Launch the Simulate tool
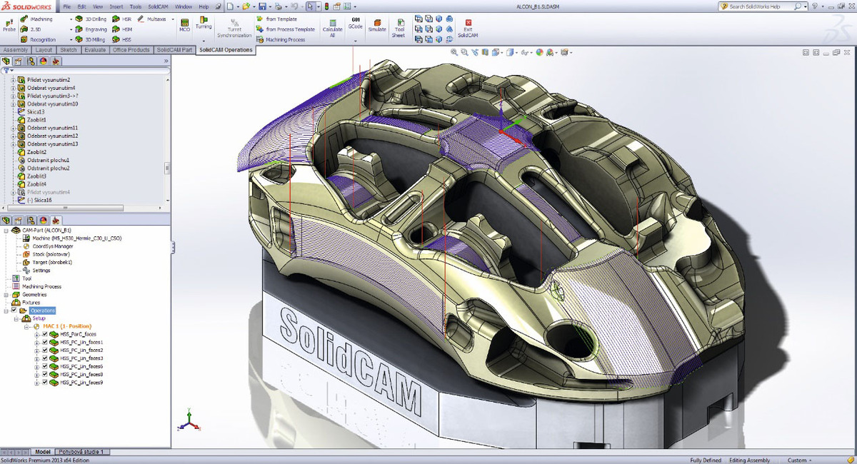 [x=377, y=23]
